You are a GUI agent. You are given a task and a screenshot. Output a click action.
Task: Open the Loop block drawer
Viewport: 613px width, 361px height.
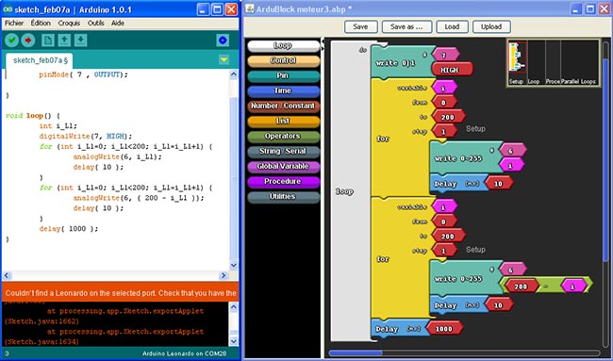284,45
